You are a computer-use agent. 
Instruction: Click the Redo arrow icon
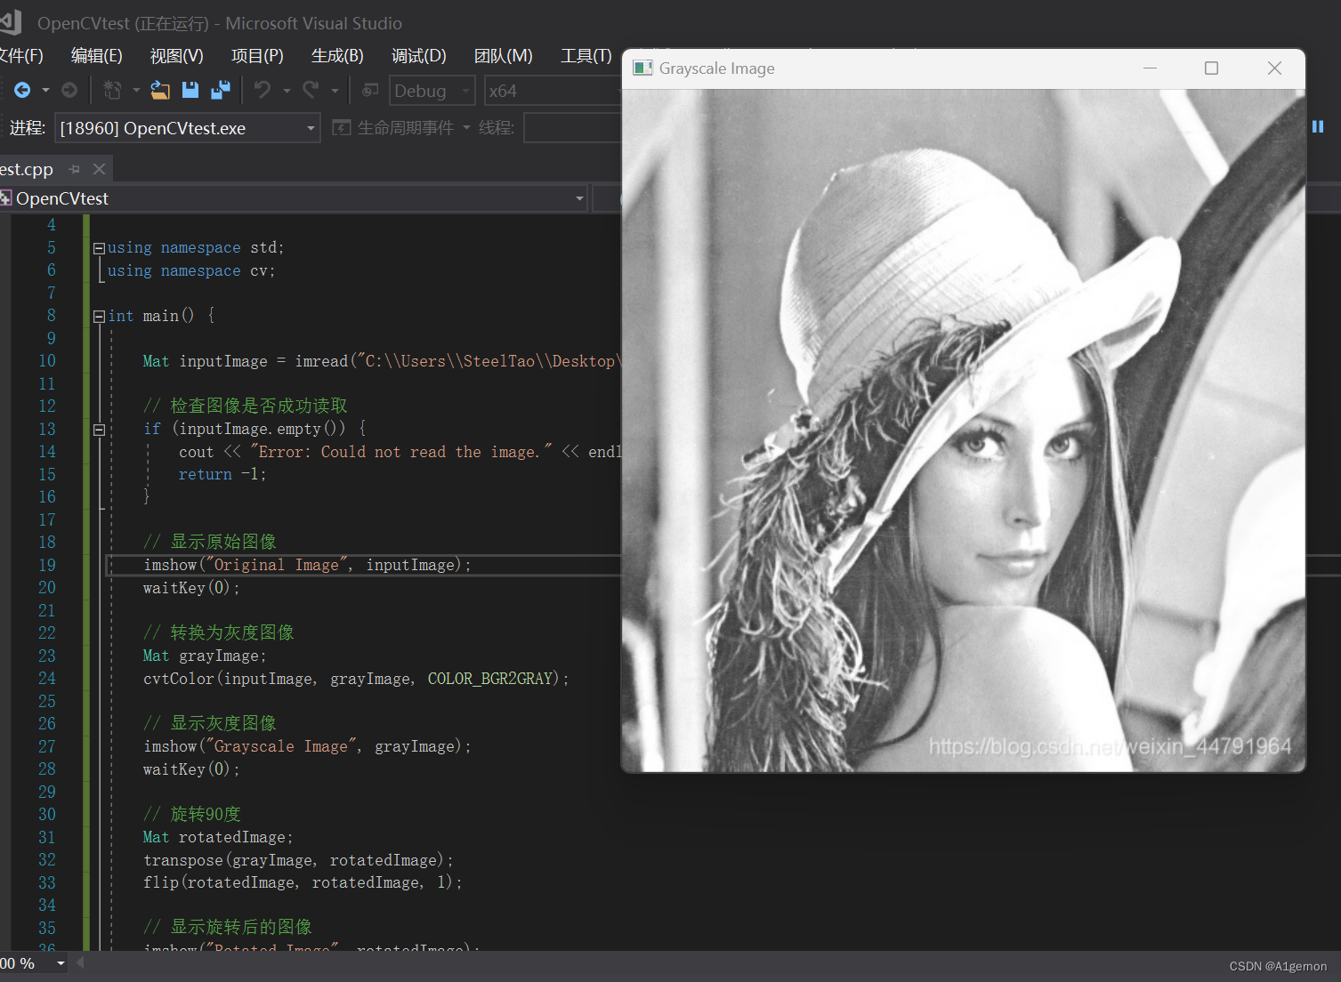(x=311, y=90)
